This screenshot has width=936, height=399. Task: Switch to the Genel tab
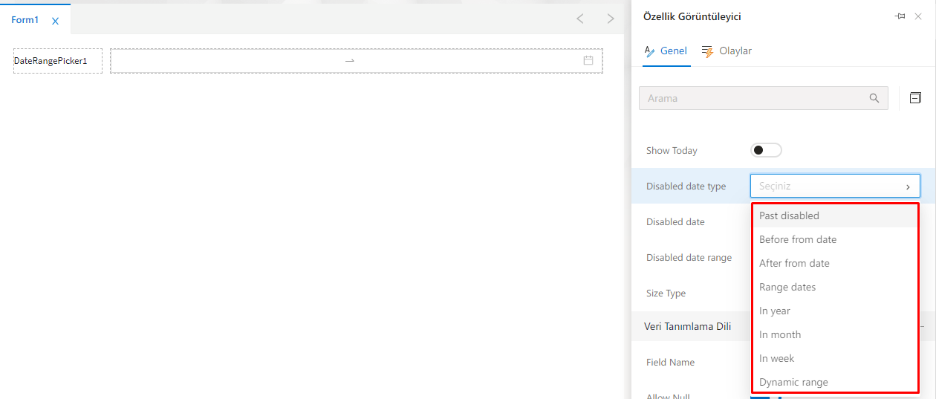coord(666,51)
